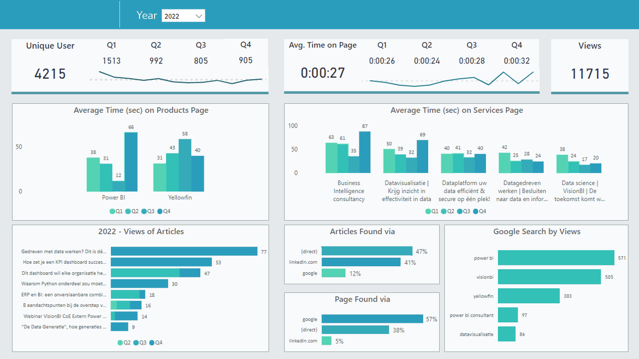This screenshot has height=359, width=639.
Task: Select the Power BI Q3 bar labeled 12
Action: pyautogui.click(x=118, y=186)
